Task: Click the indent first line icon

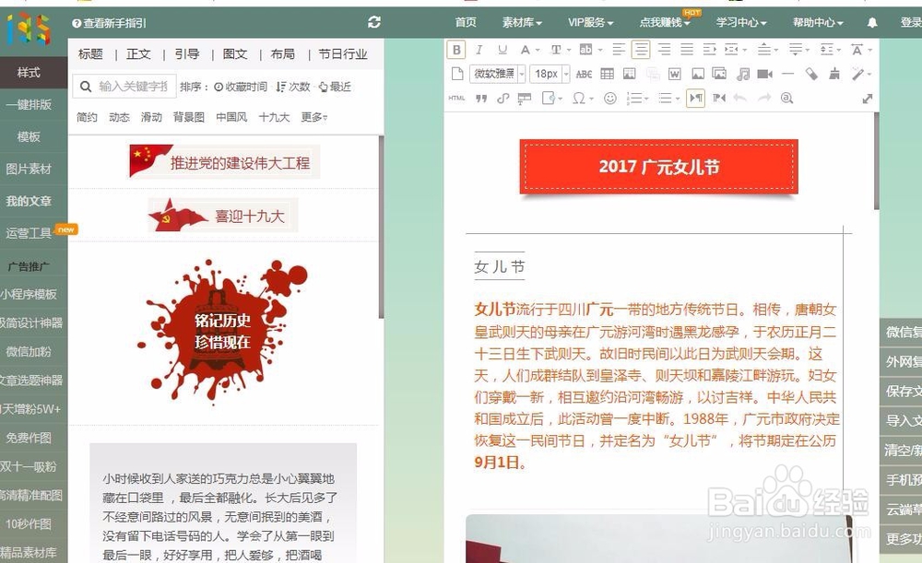Action: coord(709,50)
